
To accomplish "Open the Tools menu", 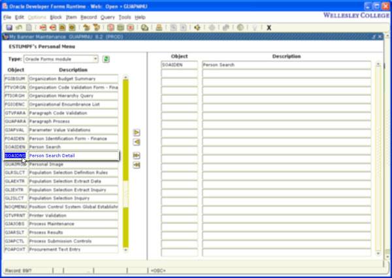I will [125, 17].
